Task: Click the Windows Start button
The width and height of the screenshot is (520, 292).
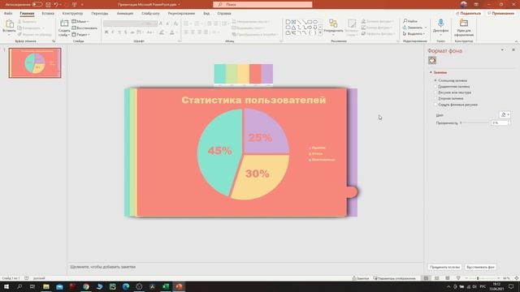Action: (x=6, y=286)
